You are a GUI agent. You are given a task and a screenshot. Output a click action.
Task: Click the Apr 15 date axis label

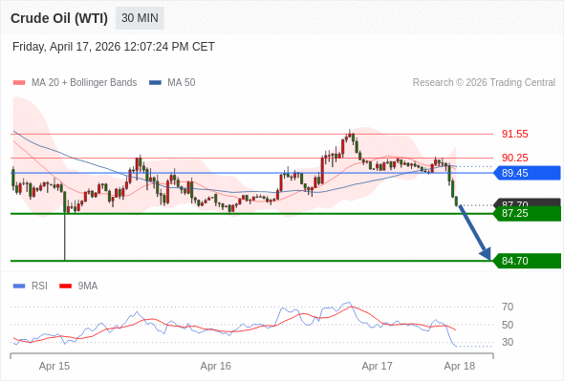pos(54,366)
